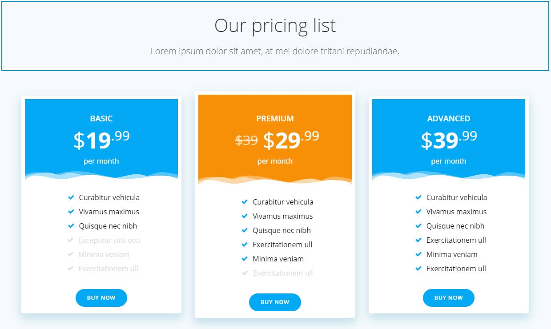This screenshot has height=329, width=551.
Task: Click the checkmark beside Curabitur vehicula in Basic plan
Action: pyautogui.click(x=71, y=197)
